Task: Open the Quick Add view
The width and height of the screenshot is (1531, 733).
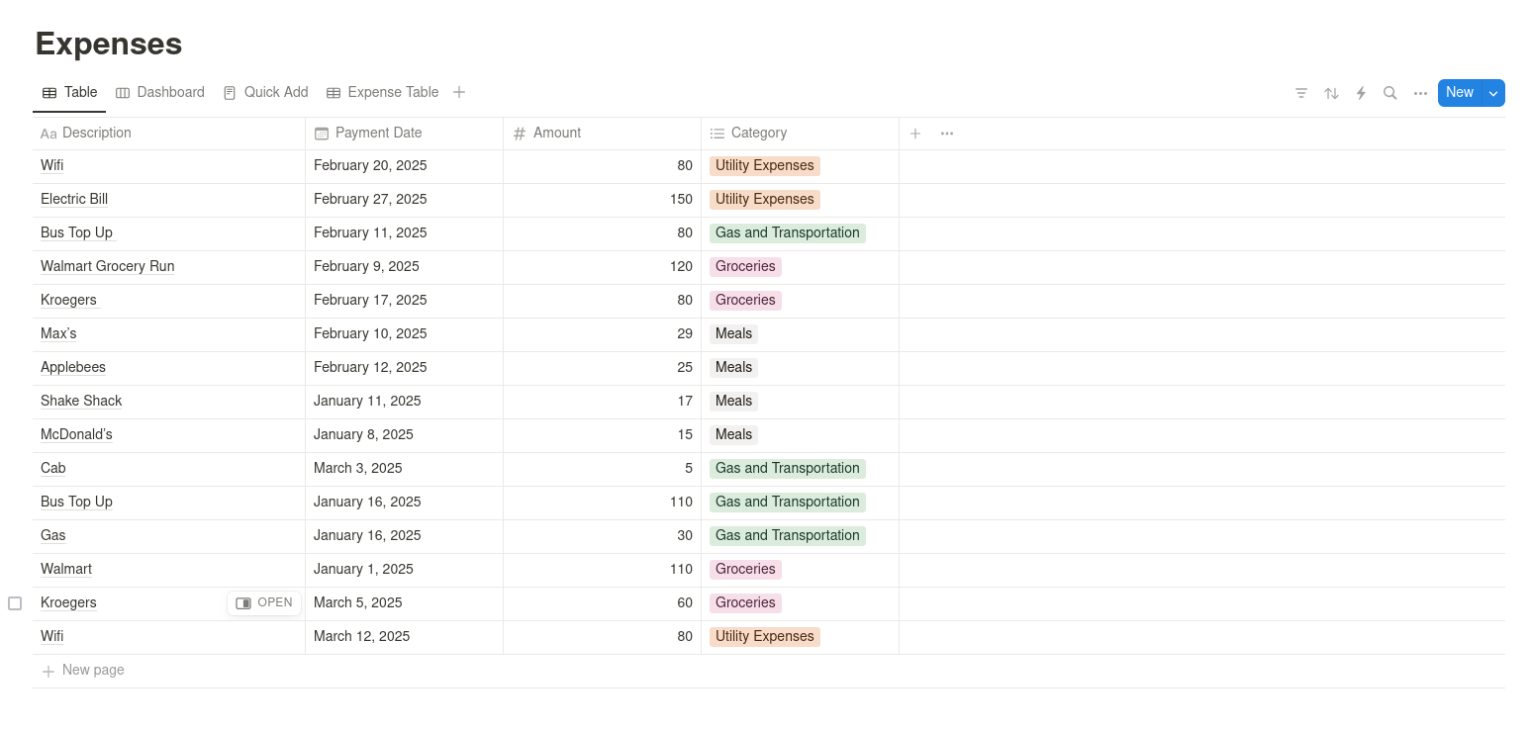Action: (265, 92)
